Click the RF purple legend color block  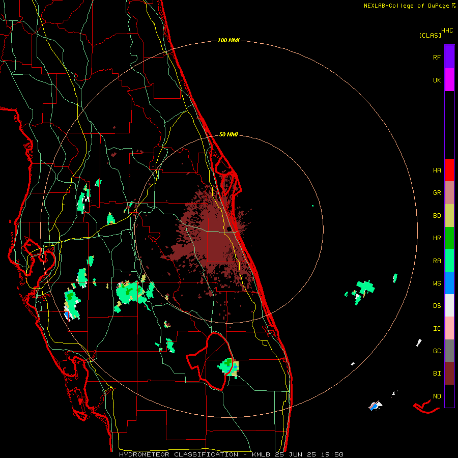pyautogui.click(x=449, y=57)
